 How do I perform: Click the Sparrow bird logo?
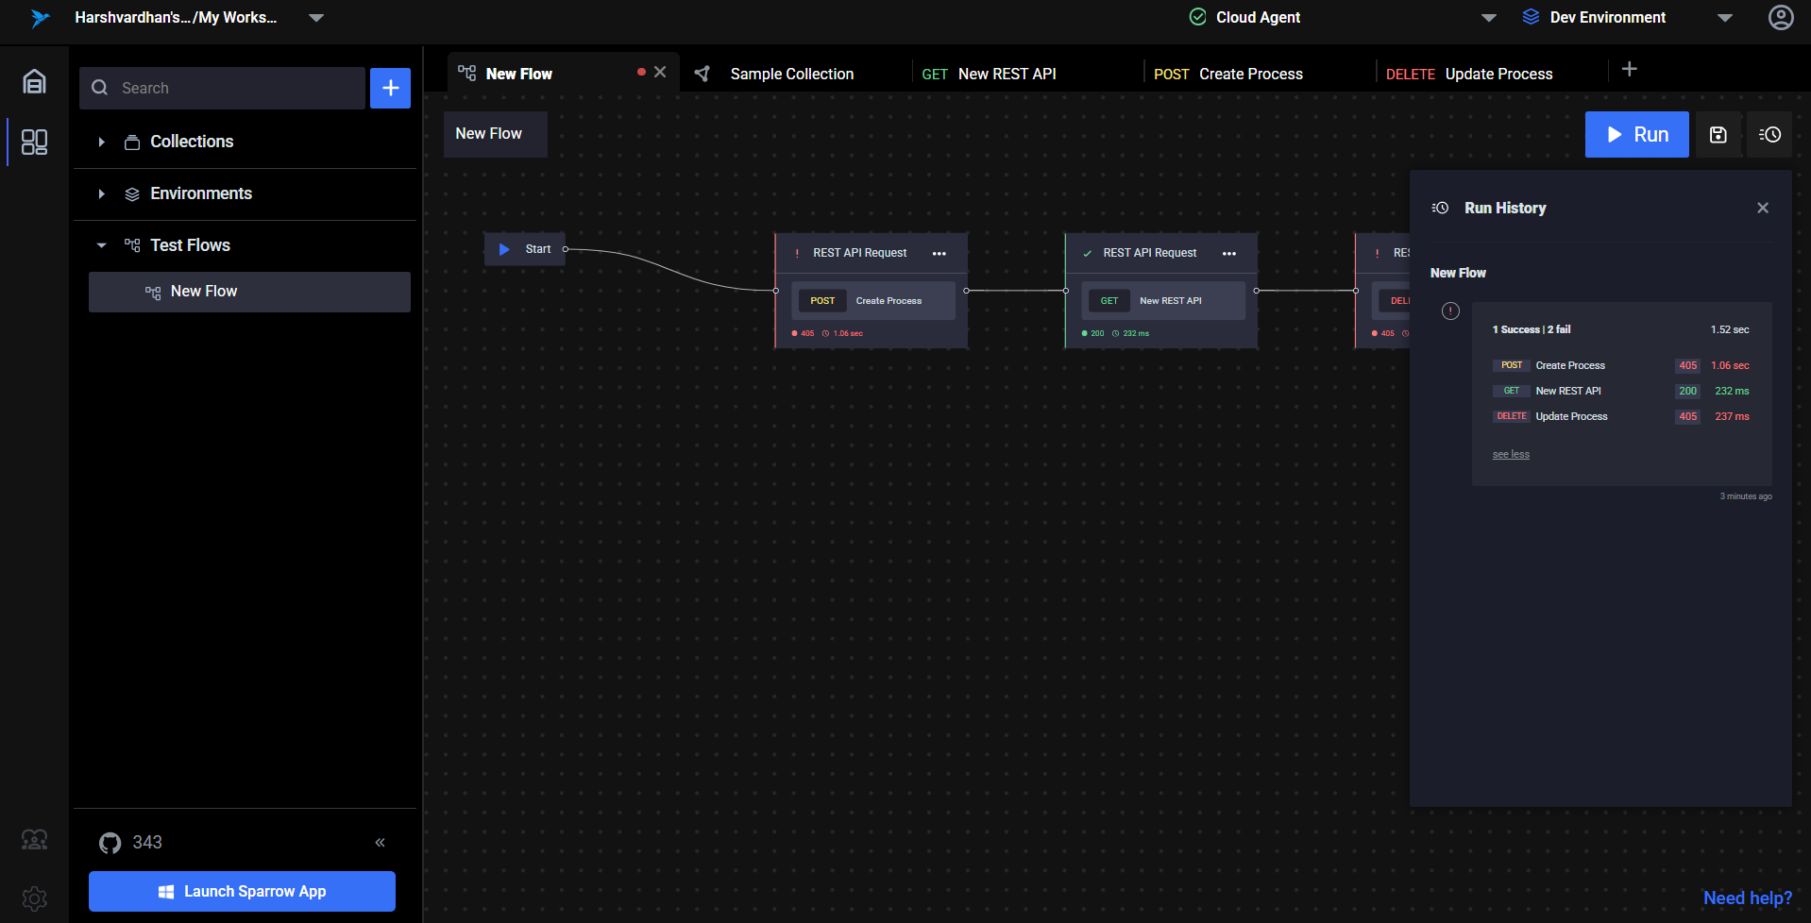coord(39,18)
